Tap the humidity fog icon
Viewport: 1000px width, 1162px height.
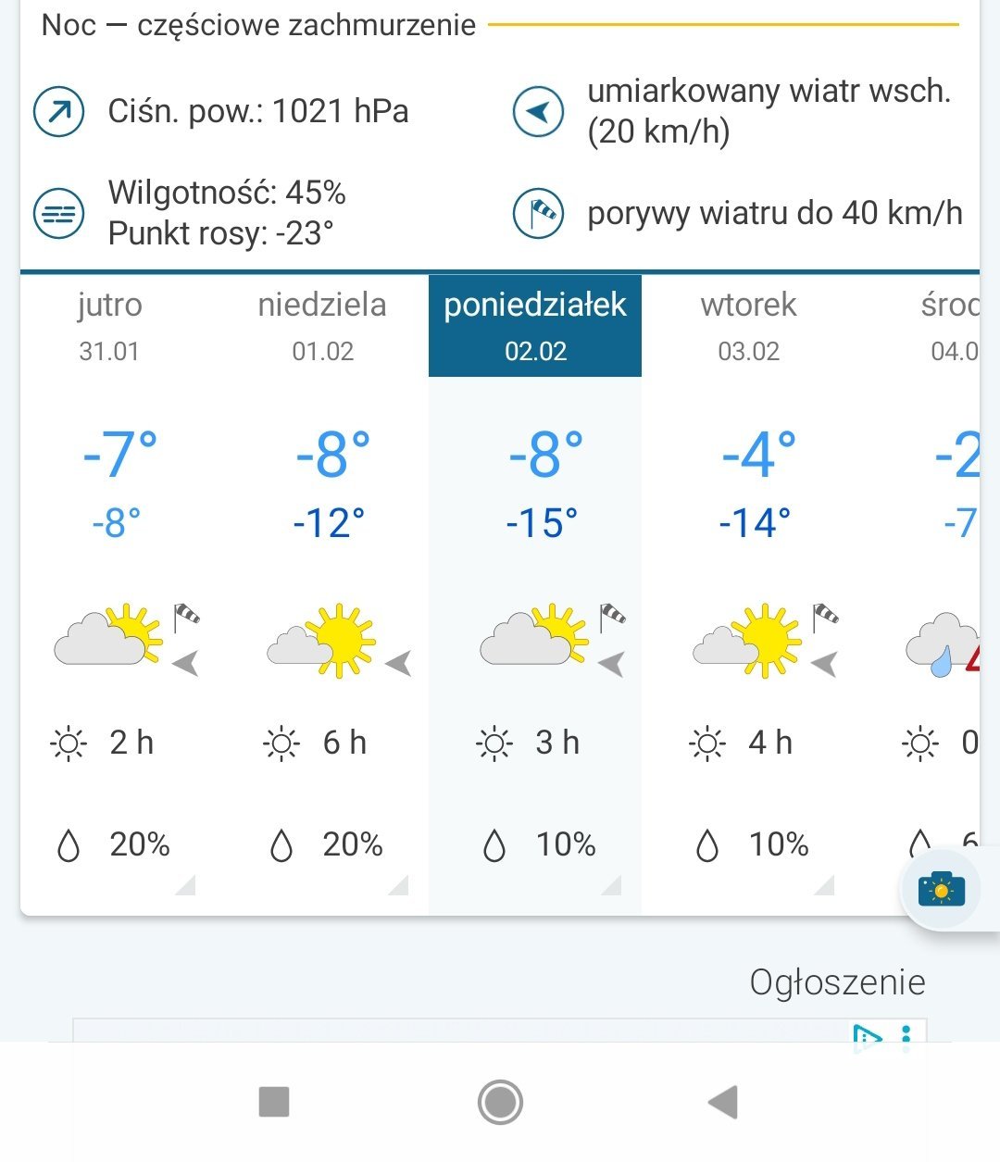pyautogui.click(x=59, y=213)
